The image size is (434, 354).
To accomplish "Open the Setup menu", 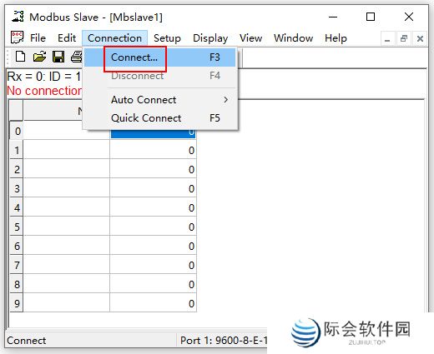I will pyautogui.click(x=167, y=38).
